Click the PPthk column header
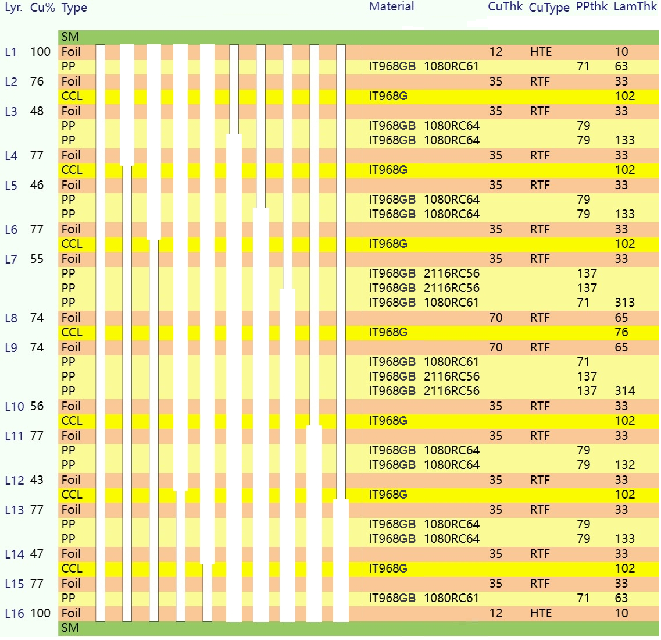 591,7
